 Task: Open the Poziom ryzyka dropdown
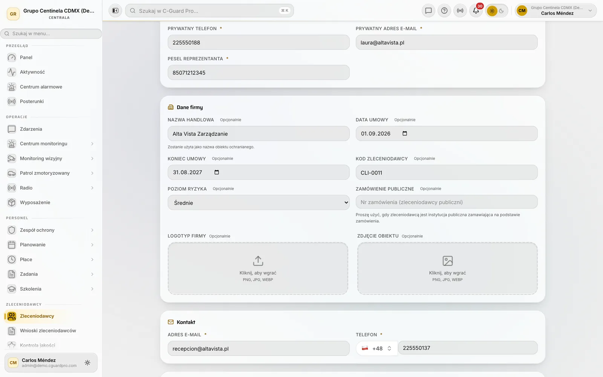click(259, 202)
